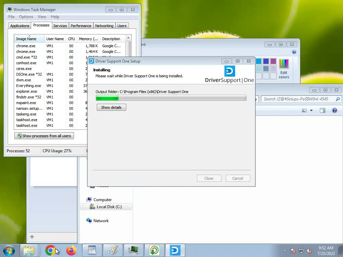Launch Firefox from the taskbar

pyautogui.click(x=71, y=250)
